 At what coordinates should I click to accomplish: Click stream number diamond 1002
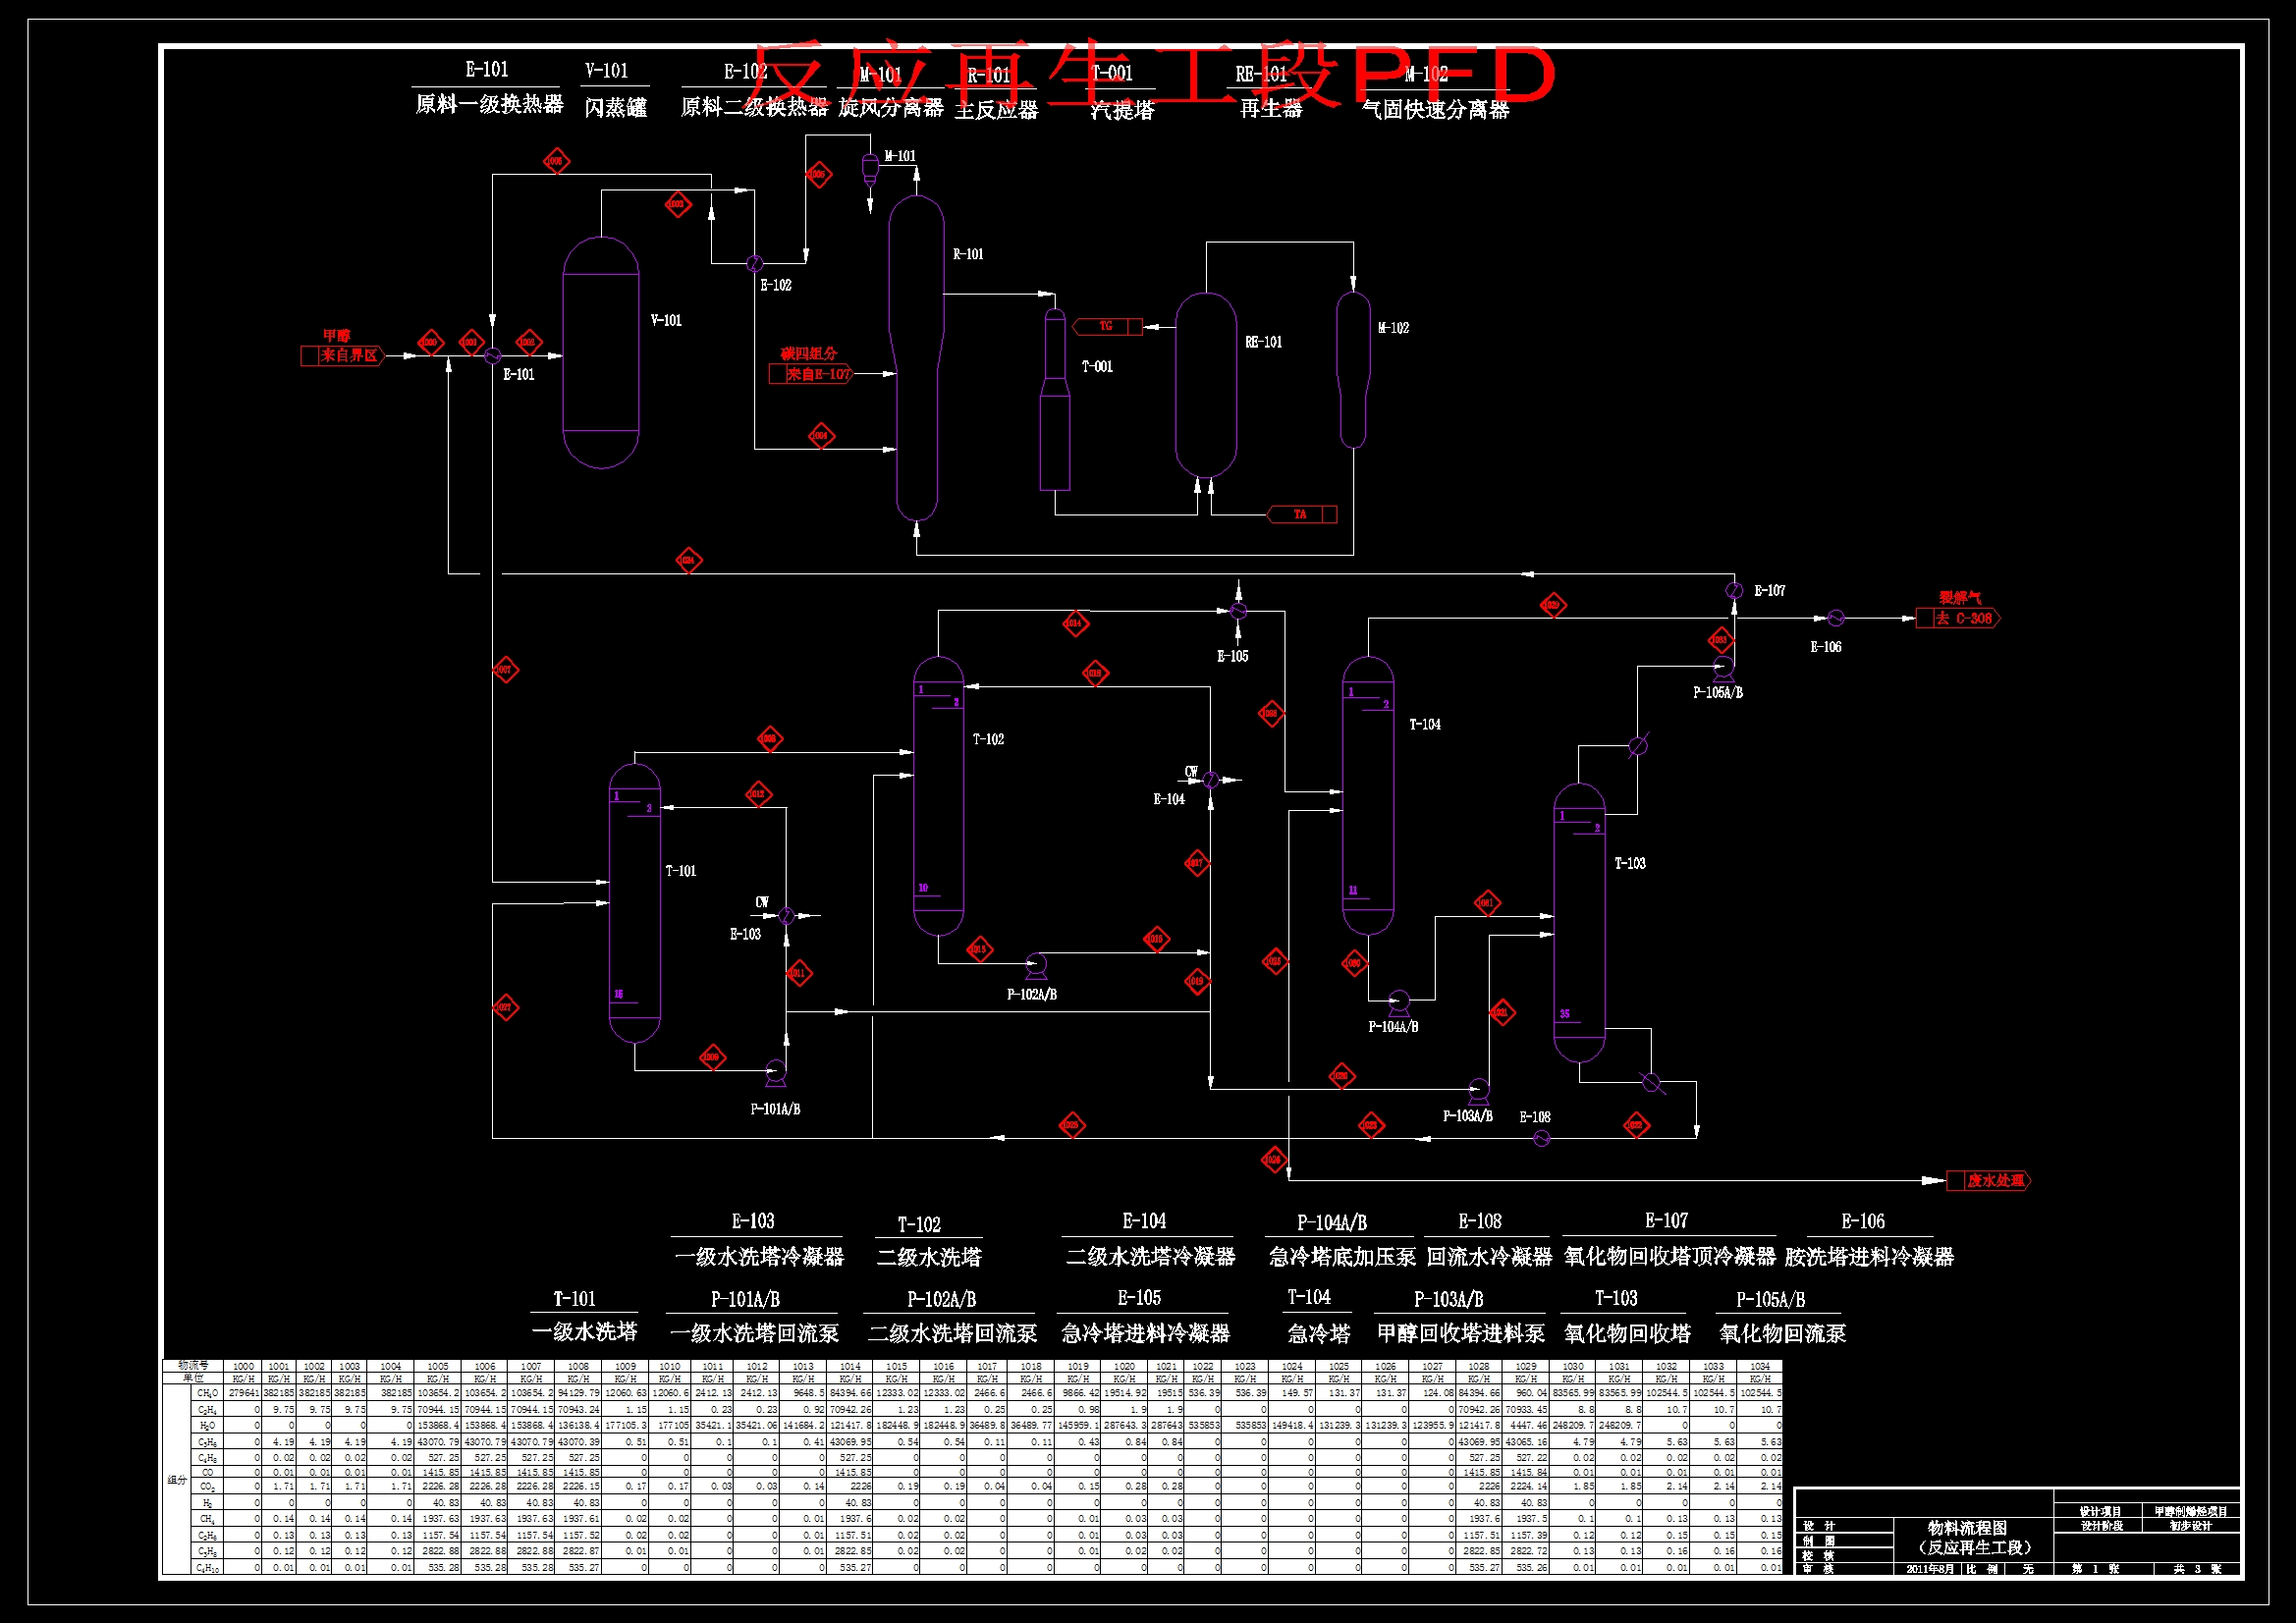[528, 343]
